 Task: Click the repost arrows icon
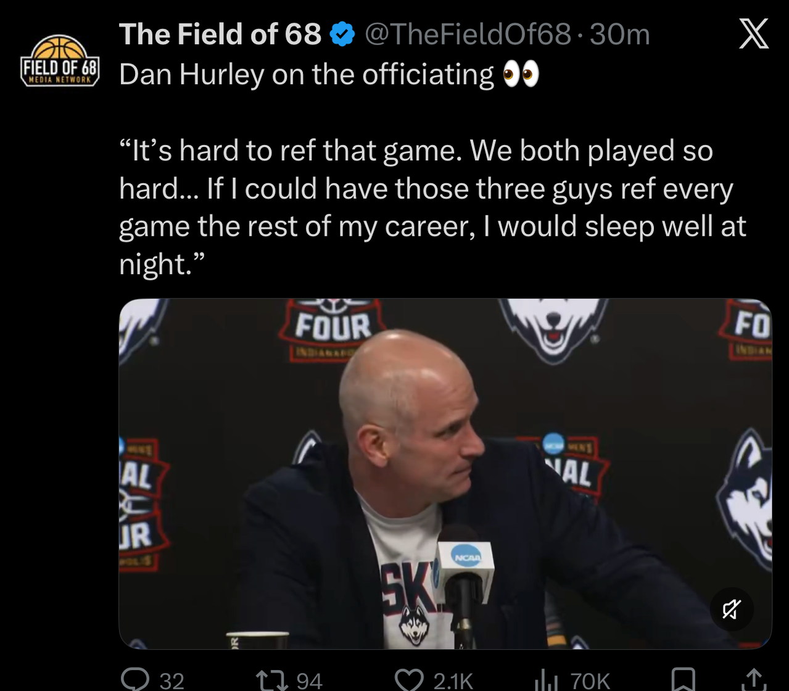[272, 679]
